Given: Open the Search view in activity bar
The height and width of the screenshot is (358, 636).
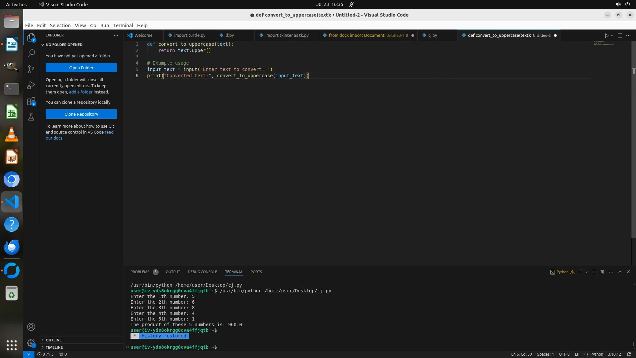Looking at the screenshot, I should click(x=31, y=53).
